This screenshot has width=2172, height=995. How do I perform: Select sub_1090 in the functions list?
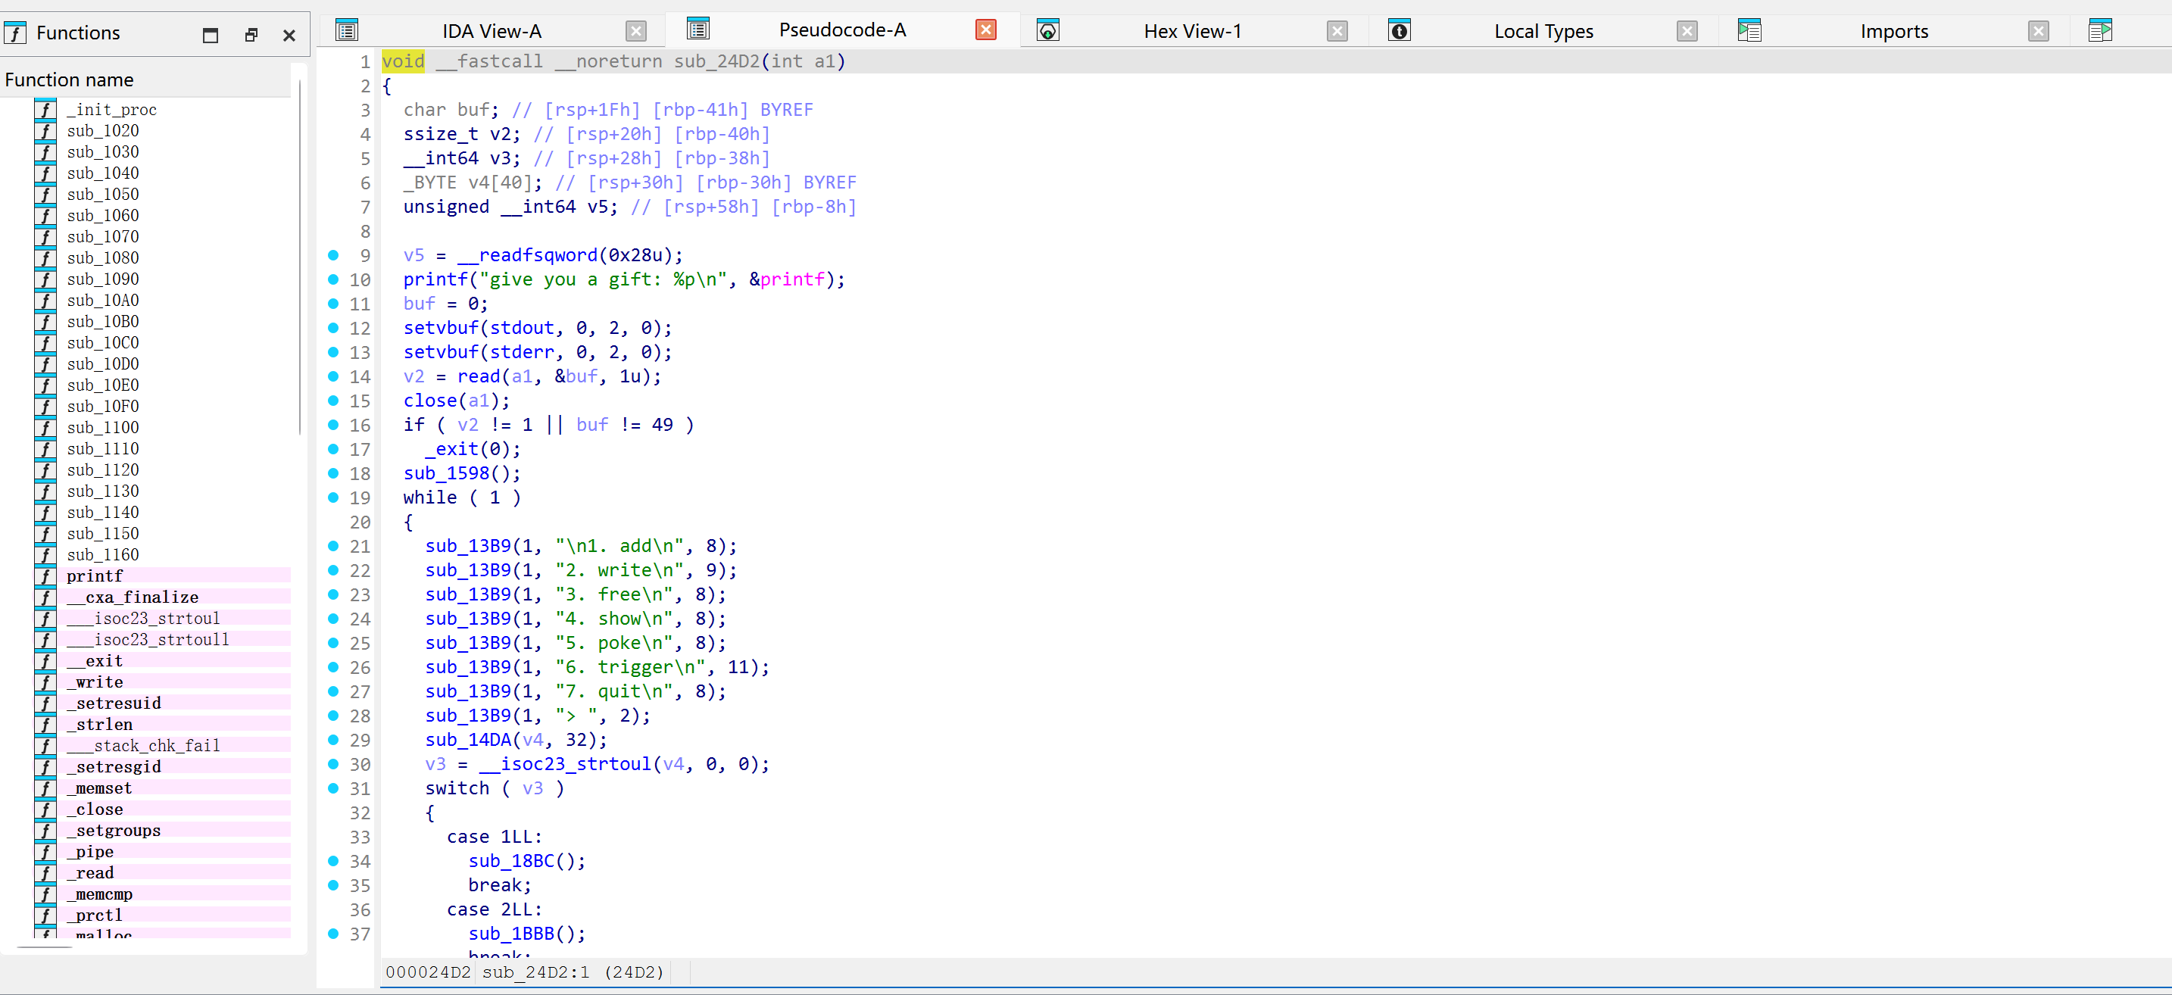click(103, 279)
